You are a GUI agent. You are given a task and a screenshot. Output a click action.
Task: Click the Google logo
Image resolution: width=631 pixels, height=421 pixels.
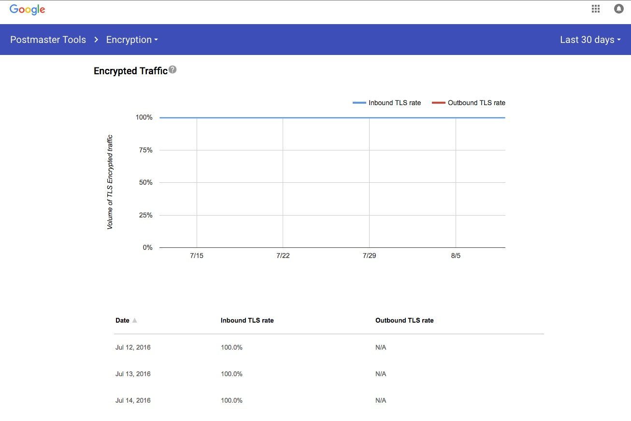click(x=28, y=10)
